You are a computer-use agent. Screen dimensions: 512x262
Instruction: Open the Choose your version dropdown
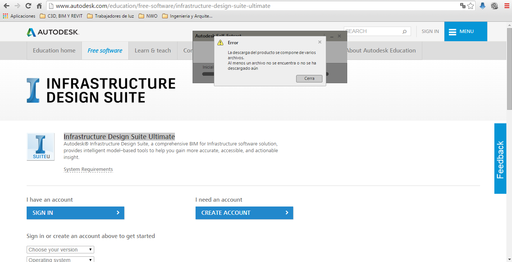click(x=60, y=249)
